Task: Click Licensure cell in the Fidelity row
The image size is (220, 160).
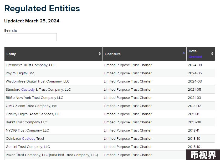Action: click(x=128, y=114)
